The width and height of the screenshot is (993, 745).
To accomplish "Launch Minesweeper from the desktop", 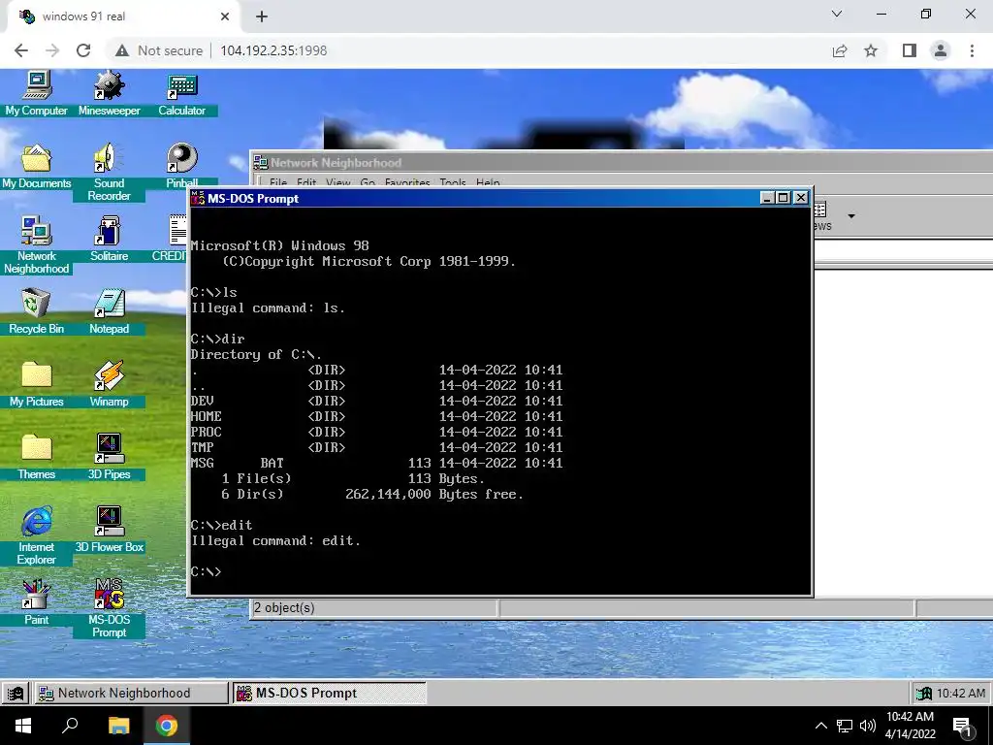I will 109,93.
